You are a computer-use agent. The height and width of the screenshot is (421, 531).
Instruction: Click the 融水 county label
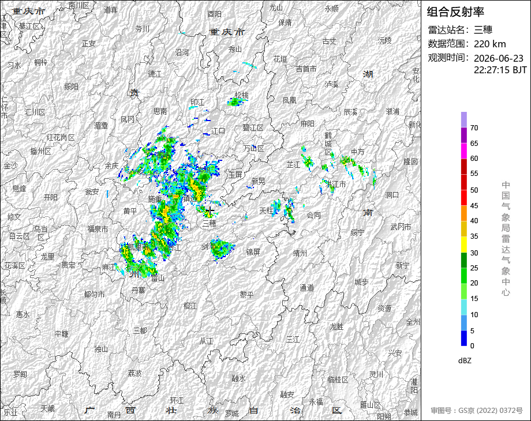pyautogui.click(x=238, y=378)
